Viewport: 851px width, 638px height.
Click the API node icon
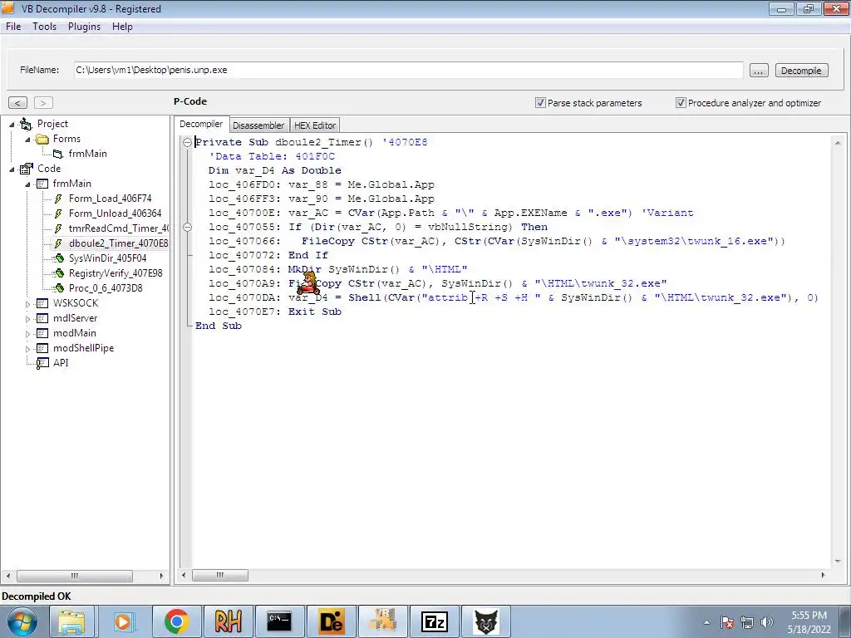pyautogui.click(x=42, y=364)
